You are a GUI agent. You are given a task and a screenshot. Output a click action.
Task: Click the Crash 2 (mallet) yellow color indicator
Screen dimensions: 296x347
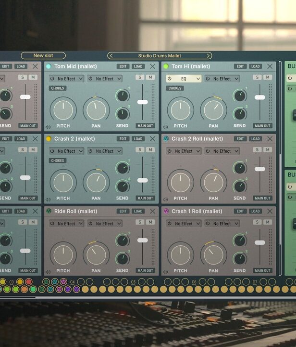click(49, 139)
